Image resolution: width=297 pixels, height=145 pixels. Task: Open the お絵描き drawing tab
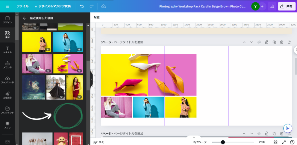click(7, 95)
